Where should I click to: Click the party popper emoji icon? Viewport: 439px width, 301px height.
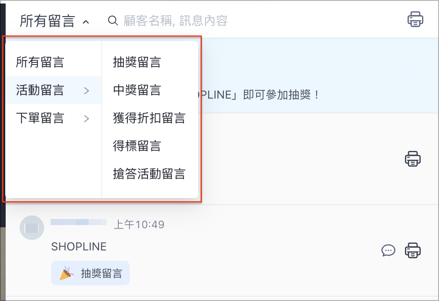(x=66, y=273)
